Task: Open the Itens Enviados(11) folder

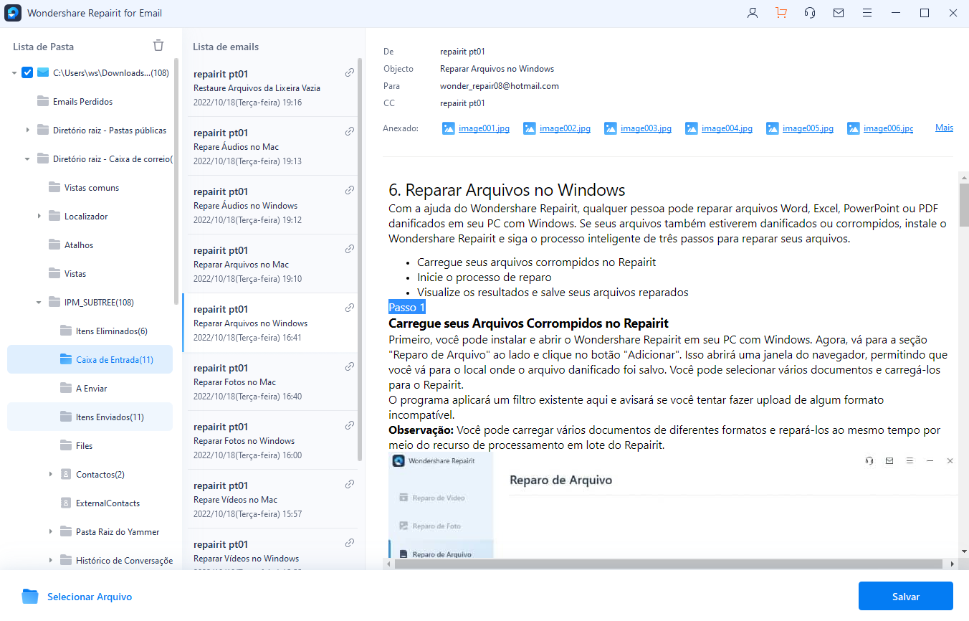Action: tap(90, 417)
